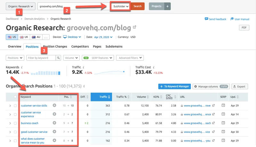The width and height of the screenshot is (256, 147).
Task: Open the Advanced filters dropdown
Action: pos(130,58)
